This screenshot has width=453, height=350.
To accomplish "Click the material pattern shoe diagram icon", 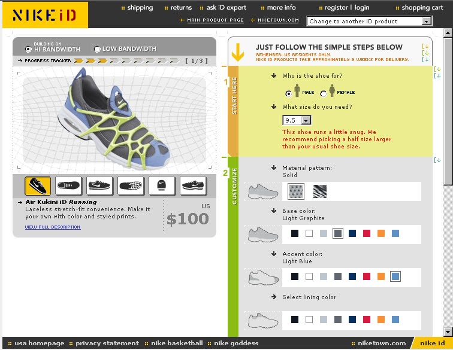I will coord(263,191).
